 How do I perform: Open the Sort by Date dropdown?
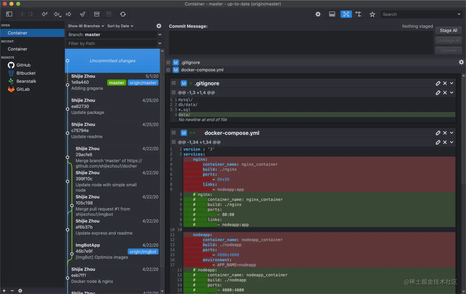point(120,26)
